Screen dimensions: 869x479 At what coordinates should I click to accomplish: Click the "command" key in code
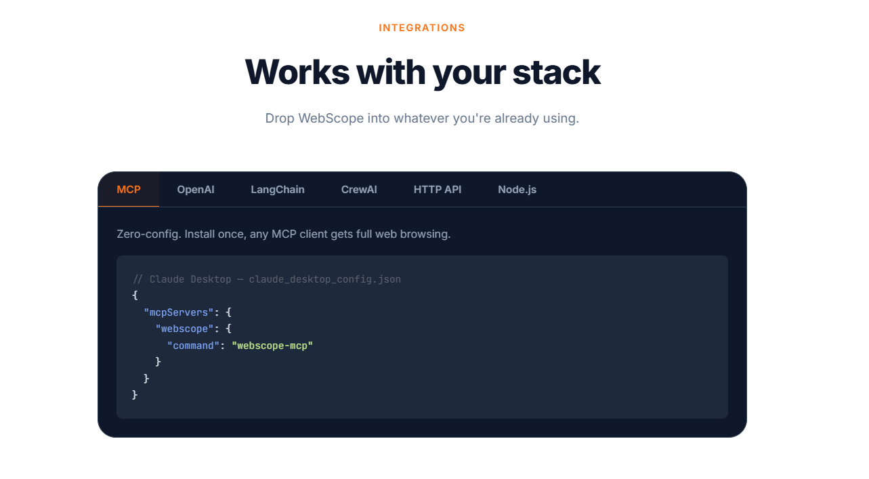point(193,346)
